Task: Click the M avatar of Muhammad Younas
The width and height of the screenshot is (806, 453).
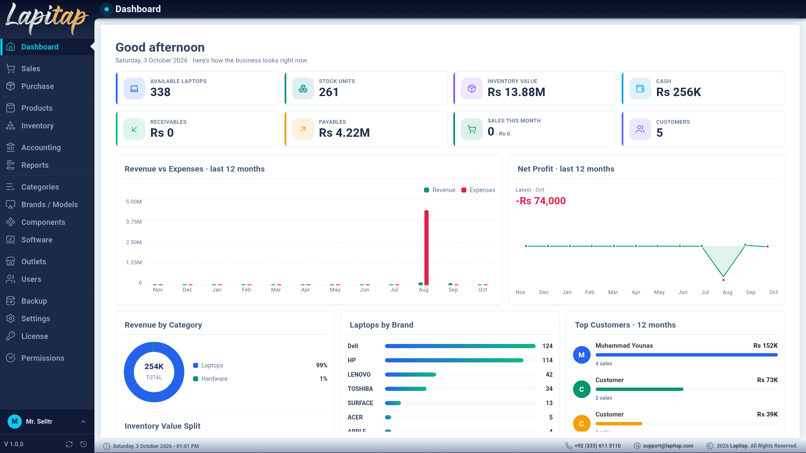Action: point(581,355)
